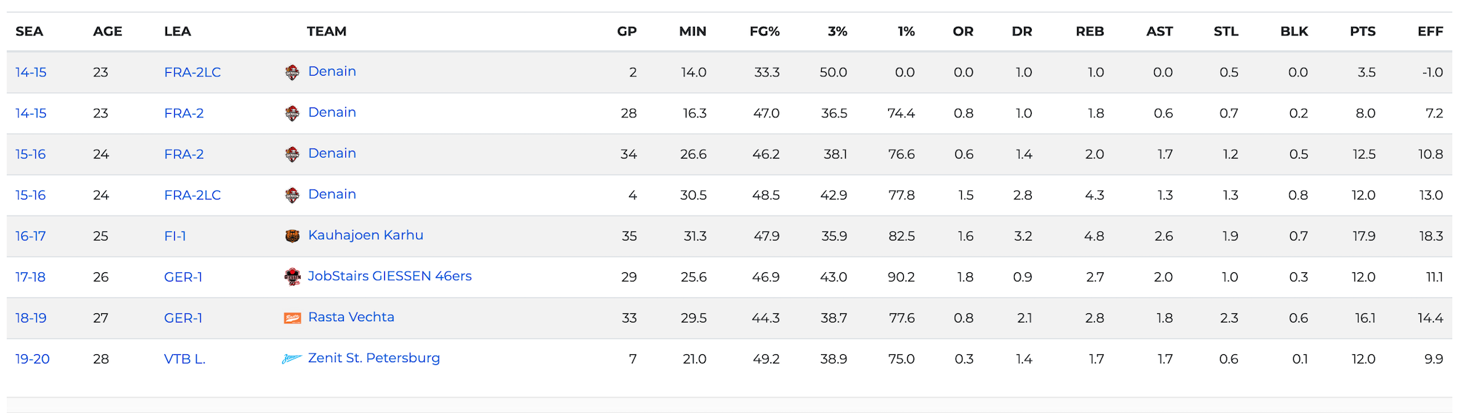
Task: Click the JobStairs GIESSEN 46ers logo icon
Action: [x=292, y=277]
